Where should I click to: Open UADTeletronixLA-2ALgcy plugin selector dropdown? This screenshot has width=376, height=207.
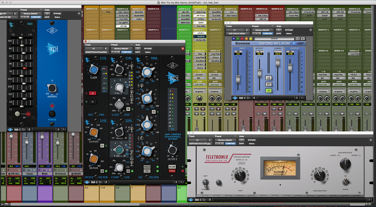coord(200,144)
